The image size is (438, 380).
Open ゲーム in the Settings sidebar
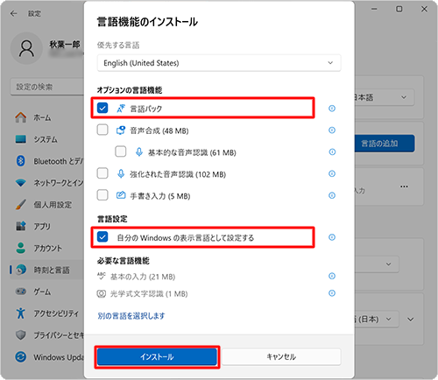coord(46,292)
